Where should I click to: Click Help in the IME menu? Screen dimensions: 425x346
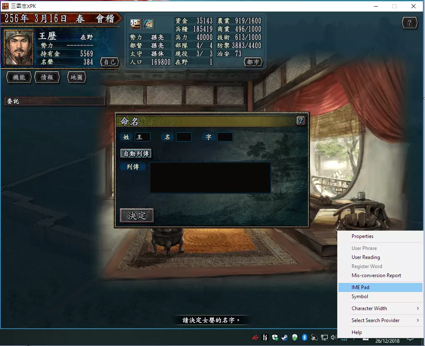coord(380,332)
